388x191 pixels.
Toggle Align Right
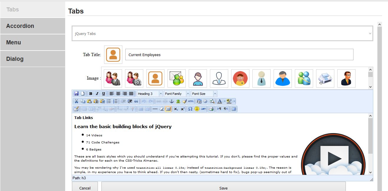125,94
